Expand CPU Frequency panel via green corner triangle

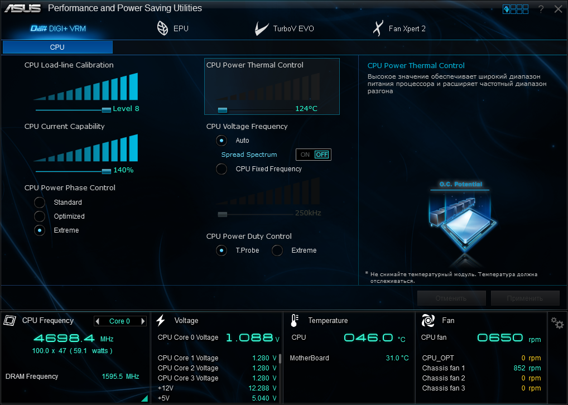tap(145, 398)
